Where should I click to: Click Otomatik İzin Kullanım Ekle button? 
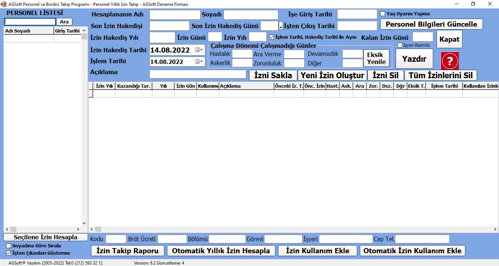click(x=412, y=251)
